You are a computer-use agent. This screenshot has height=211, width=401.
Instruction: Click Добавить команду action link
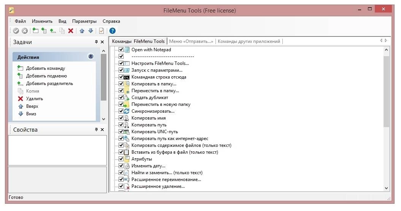point(46,68)
